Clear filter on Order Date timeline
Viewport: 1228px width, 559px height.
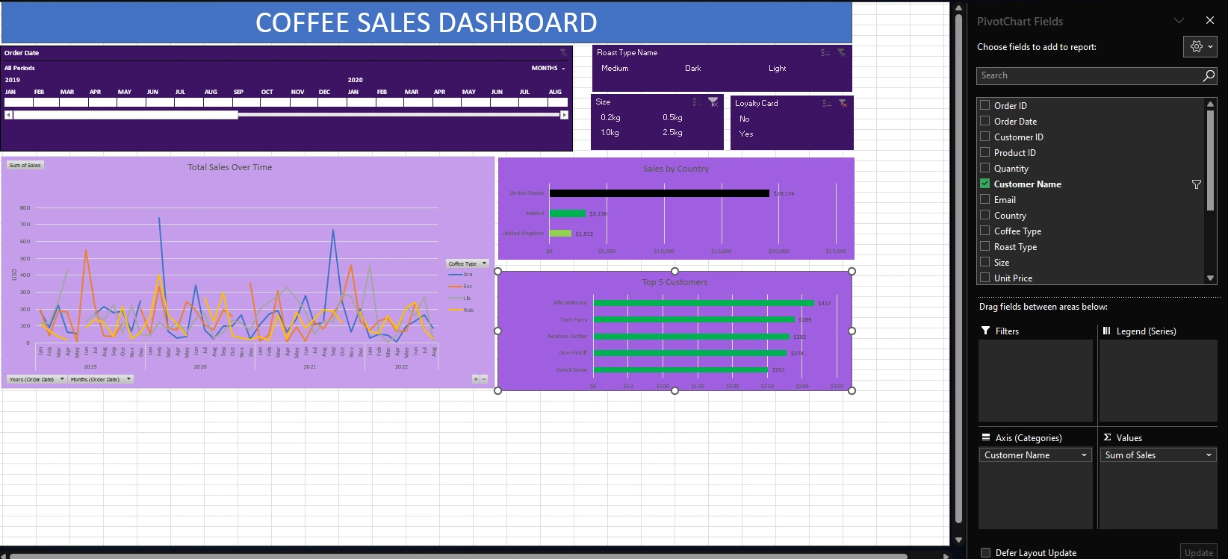coord(563,53)
